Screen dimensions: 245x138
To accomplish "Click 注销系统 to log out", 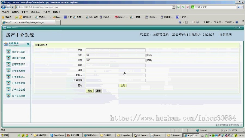I will point(225,35).
